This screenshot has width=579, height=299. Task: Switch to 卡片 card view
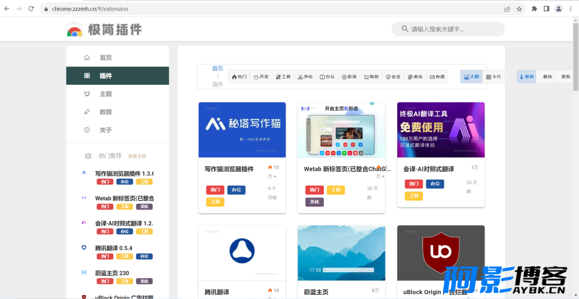[493, 77]
